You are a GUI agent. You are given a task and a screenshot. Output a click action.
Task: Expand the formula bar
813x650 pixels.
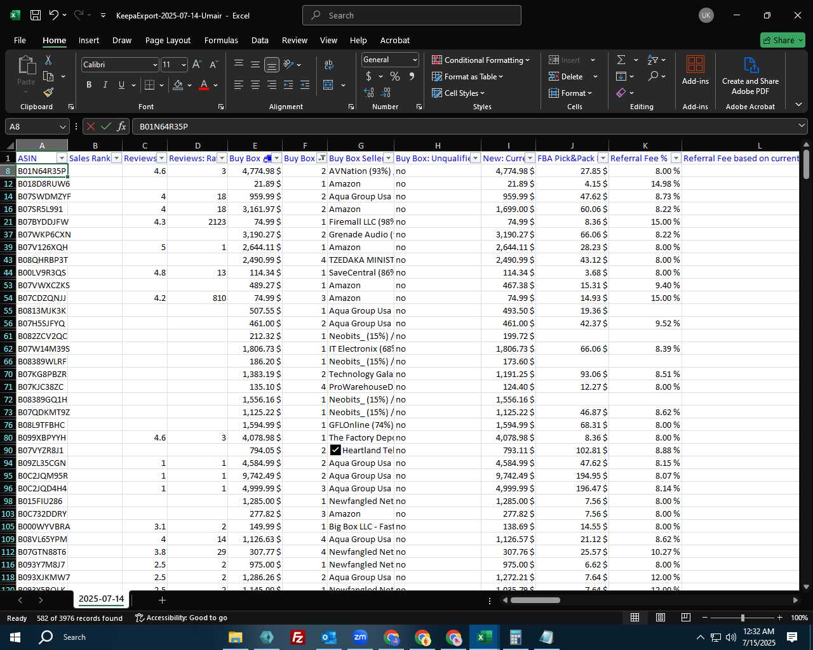[802, 126]
